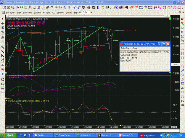The width and height of the screenshot is (185, 138).
Task: Select the circle drawing tool
Action: [3, 79]
